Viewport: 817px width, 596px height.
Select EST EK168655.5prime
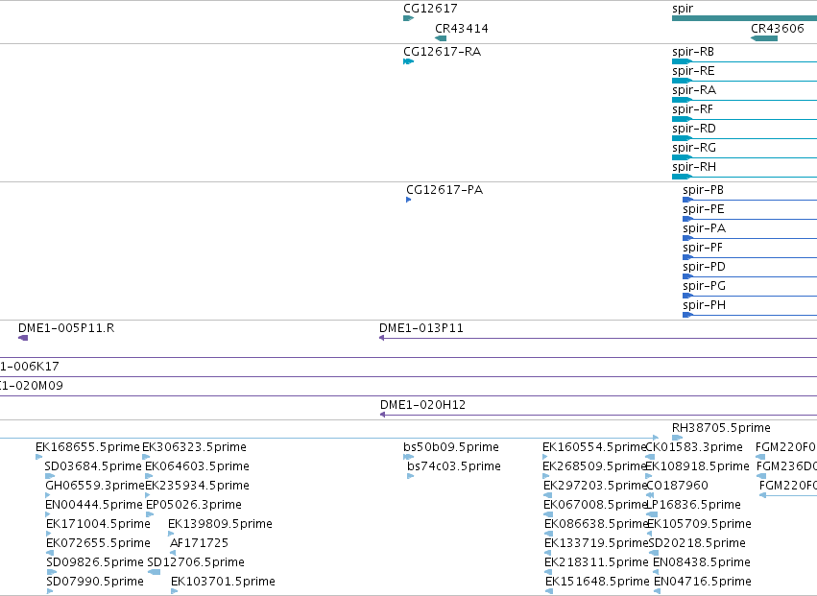tap(87, 447)
